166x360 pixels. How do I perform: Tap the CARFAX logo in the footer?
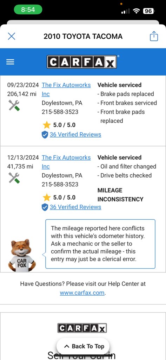82,328
